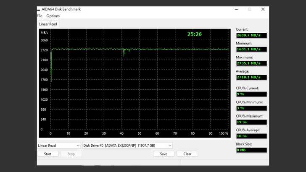Click the Maximum value 2735.1 MB/s
Screen dimensions: 306x172
click(251, 63)
